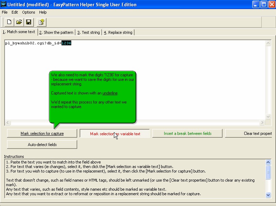Click Mark selection as variable text button

click(x=115, y=133)
